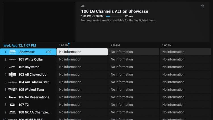
Task: Click the 1:00 PM - 1:30 PM program time
Action: [92, 16]
